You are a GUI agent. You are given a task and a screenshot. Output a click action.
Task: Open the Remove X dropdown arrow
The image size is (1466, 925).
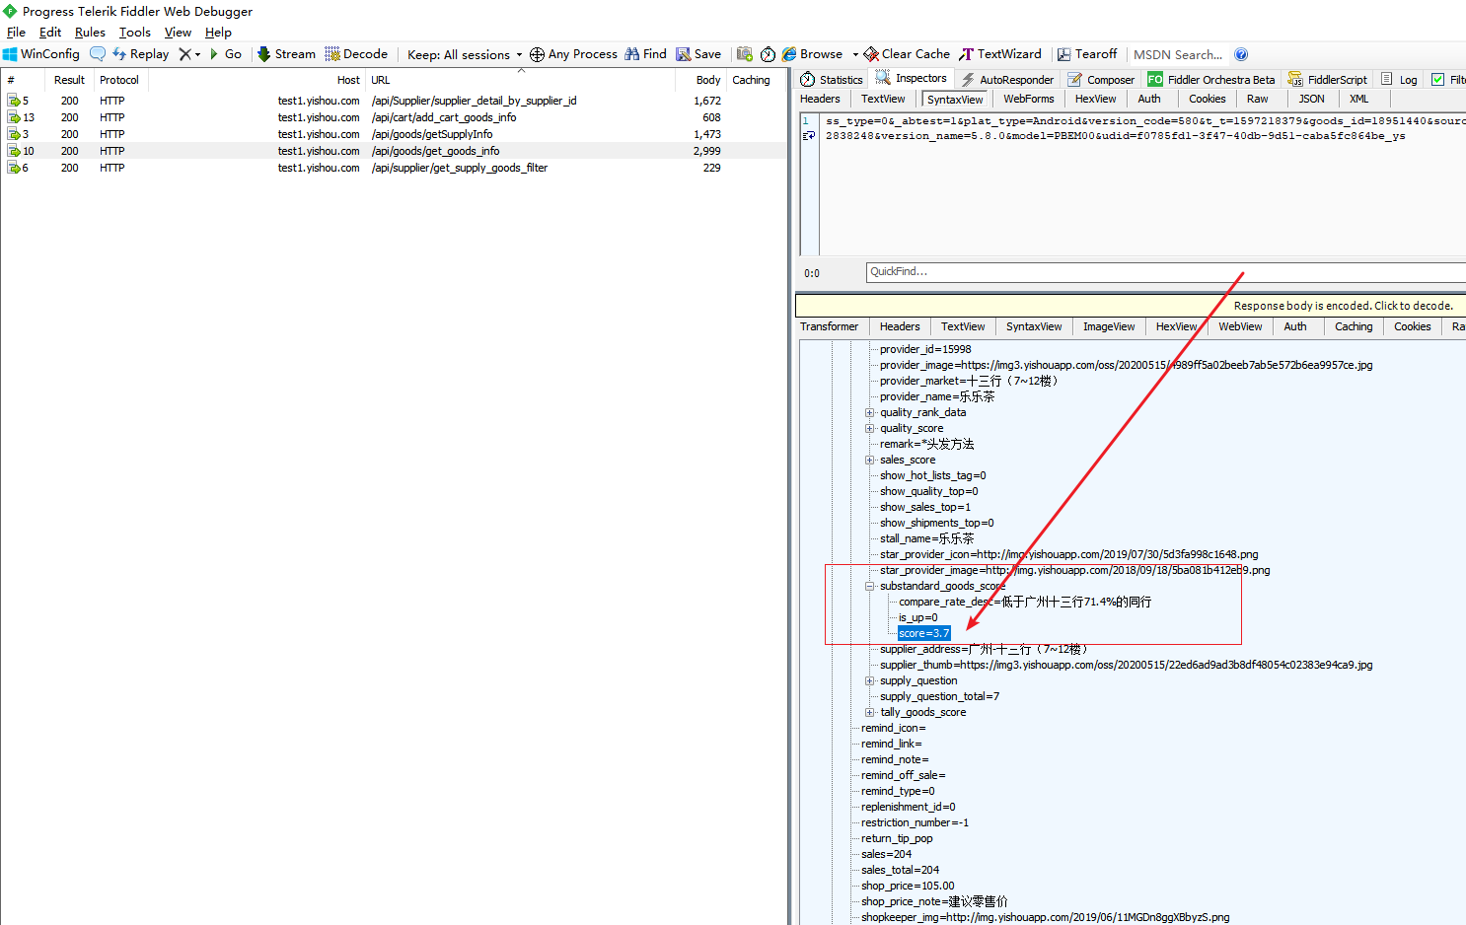click(197, 54)
